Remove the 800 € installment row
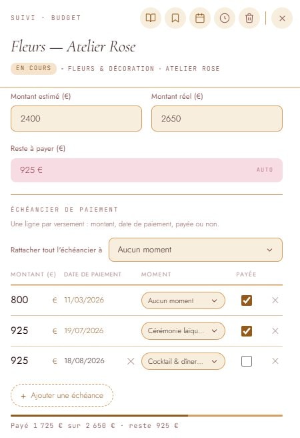 (275, 300)
